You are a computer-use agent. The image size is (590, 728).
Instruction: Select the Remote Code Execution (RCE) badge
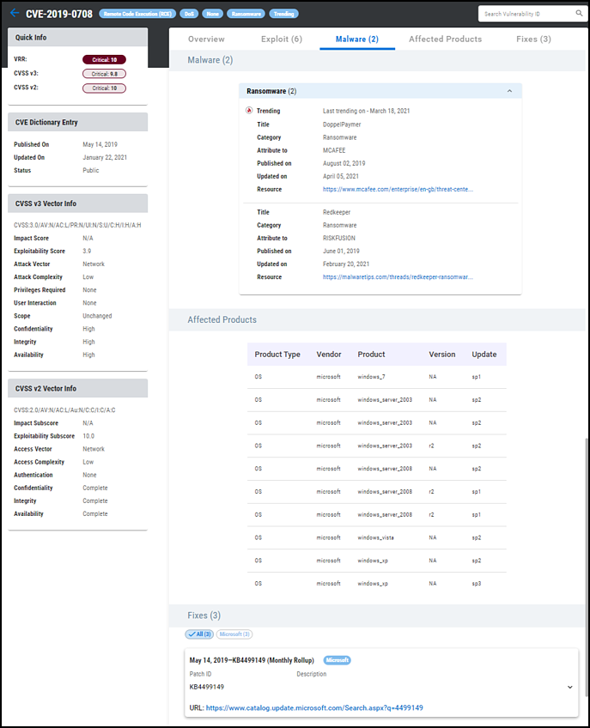[x=137, y=13]
